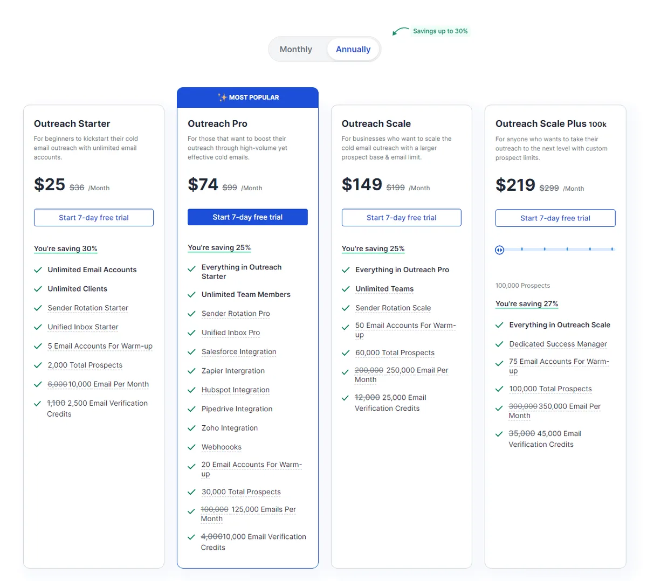The image size is (647, 581).
Task: Click the checkmark beside Unlimited Teams
Action: tap(347, 289)
